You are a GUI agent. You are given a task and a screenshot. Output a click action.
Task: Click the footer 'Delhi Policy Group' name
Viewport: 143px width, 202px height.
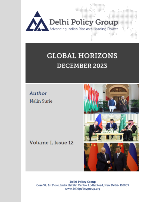(83, 182)
